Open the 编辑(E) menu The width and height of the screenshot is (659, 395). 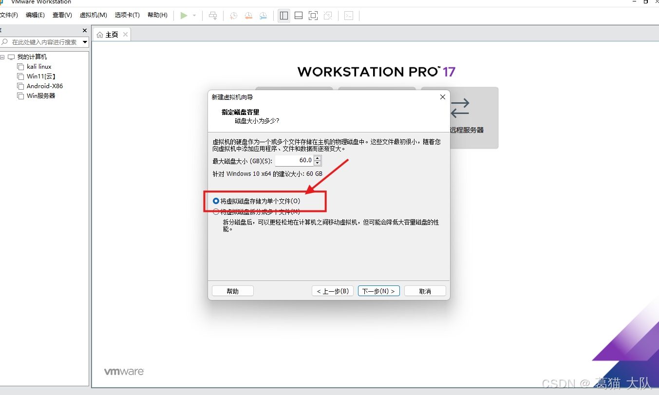35,15
